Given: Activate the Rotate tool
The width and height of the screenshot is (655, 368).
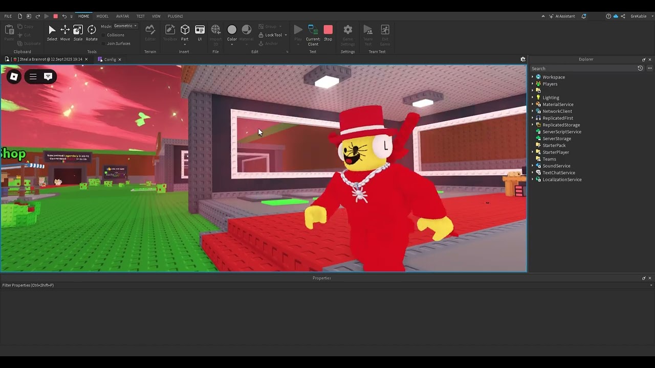Looking at the screenshot, I should [x=92, y=30].
